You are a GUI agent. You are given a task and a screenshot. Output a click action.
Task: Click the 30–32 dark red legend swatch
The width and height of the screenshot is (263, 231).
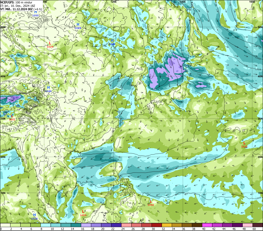coord(157,225)
